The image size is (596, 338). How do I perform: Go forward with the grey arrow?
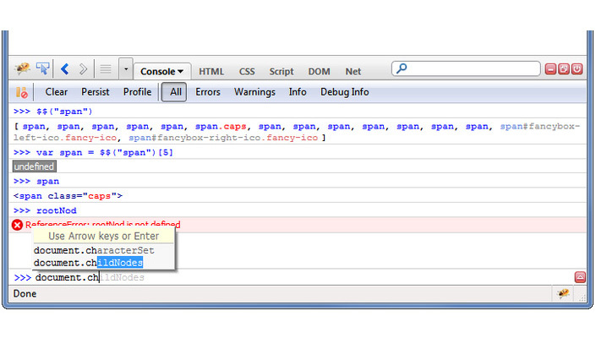83,69
